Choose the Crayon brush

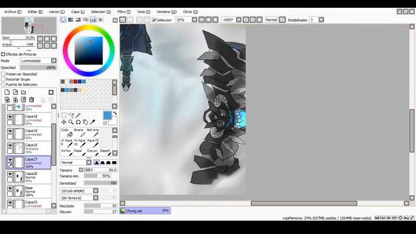tap(93, 152)
